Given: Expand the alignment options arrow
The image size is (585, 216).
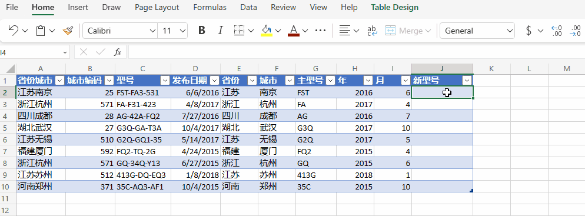Looking at the screenshot, I should tap(356, 31).
